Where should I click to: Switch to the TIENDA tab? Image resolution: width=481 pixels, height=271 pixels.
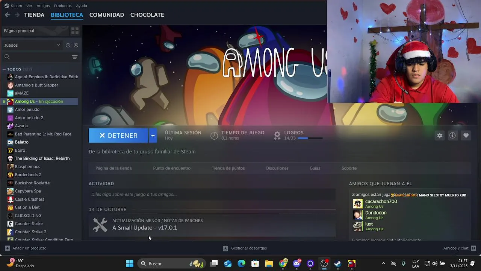pyautogui.click(x=34, y=15)
